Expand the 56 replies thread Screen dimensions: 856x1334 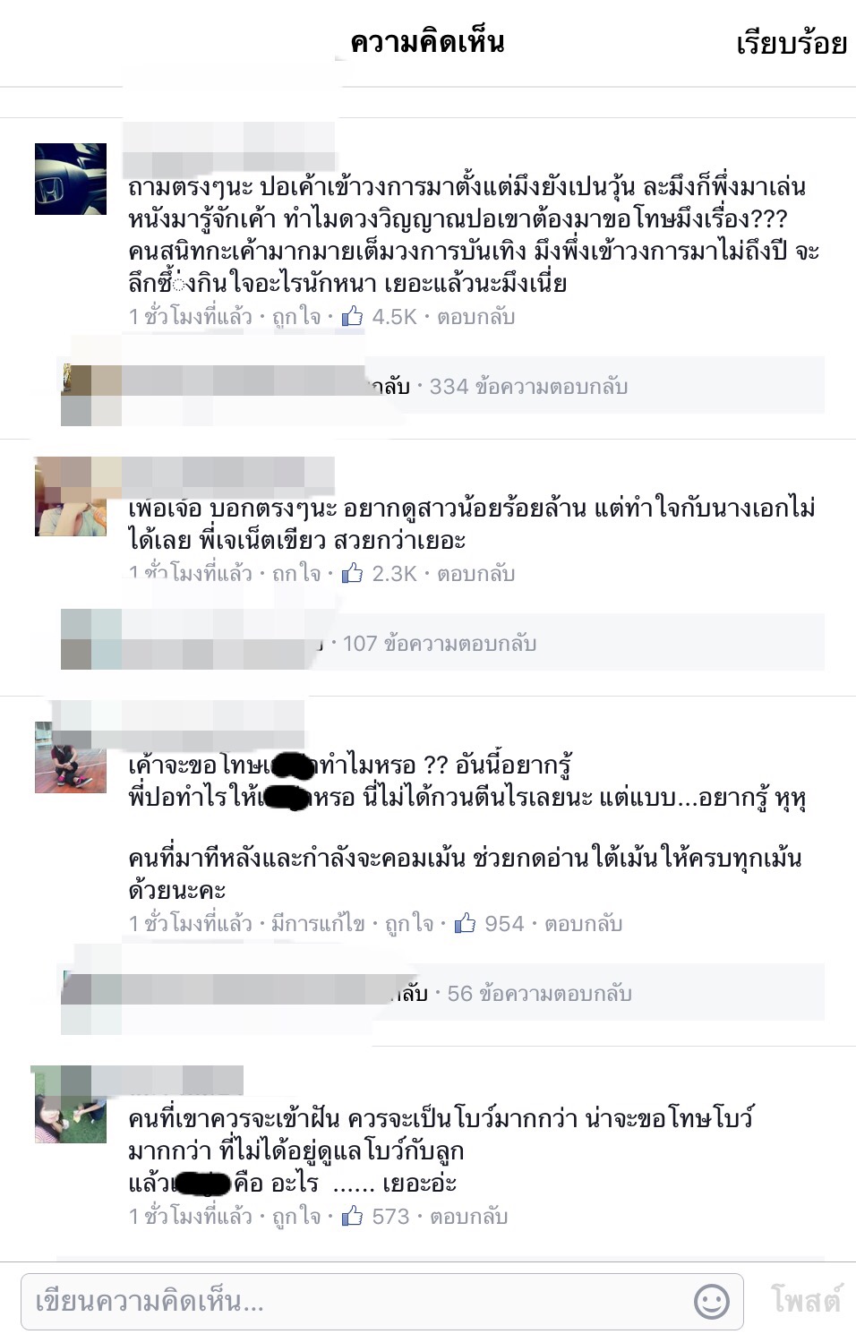tap(539, 994)
